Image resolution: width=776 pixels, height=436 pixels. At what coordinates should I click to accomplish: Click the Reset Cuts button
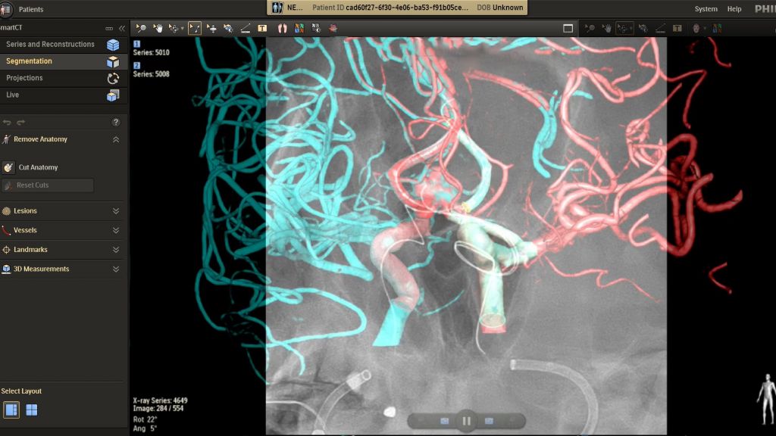click(47, 185)
